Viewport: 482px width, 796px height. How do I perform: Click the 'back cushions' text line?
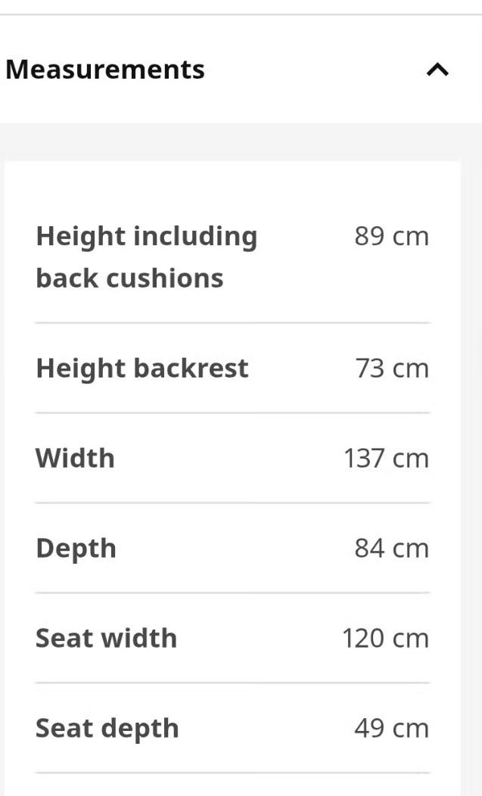129,278
